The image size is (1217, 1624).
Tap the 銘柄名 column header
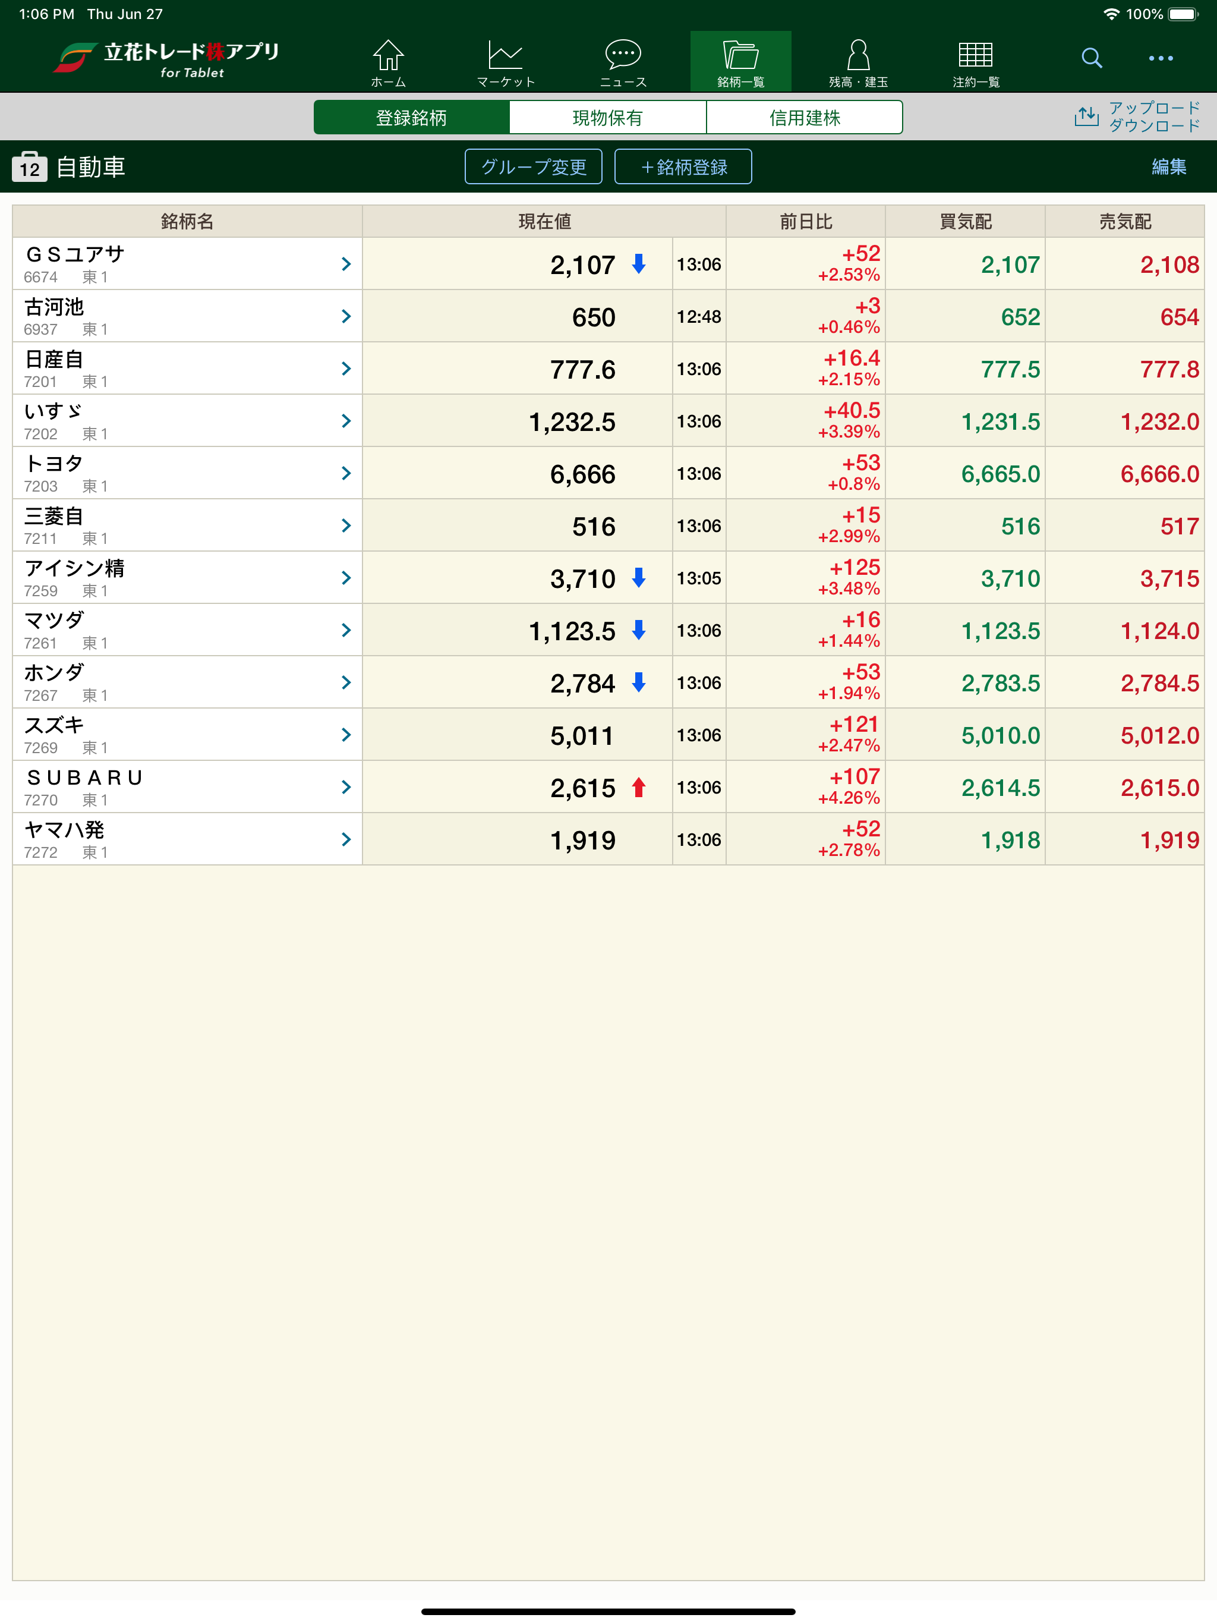(x=187, y=221)
